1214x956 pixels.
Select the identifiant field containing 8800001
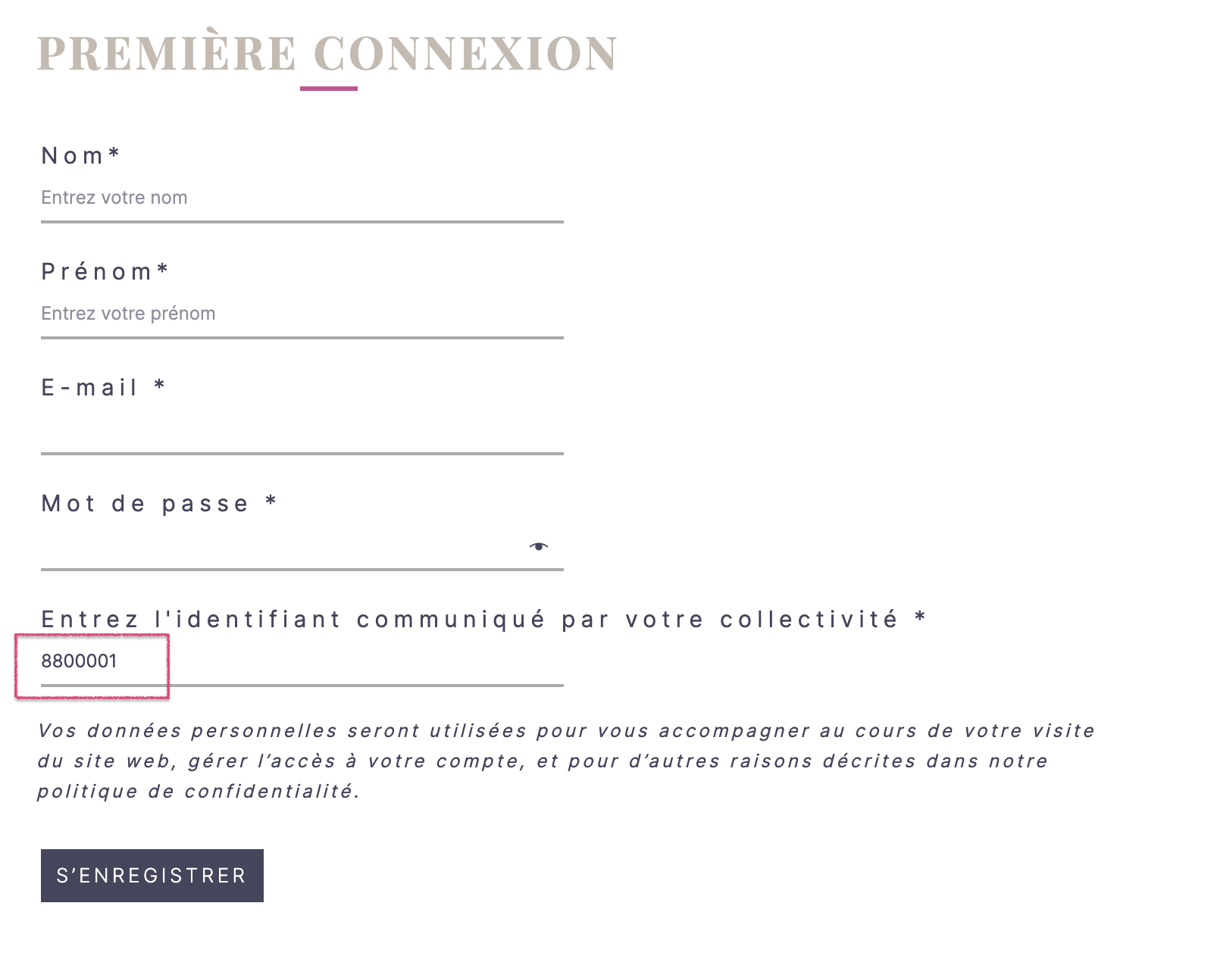pos(302,662)
